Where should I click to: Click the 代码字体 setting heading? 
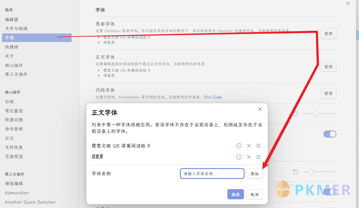coord(105,90)
